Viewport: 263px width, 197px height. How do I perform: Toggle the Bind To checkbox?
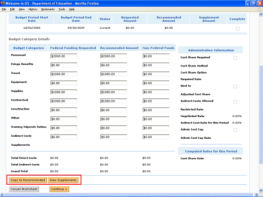[235, 87]
